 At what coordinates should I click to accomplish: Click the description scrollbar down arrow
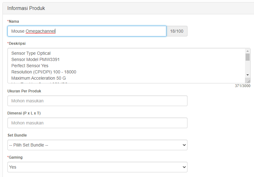pos(247,75)
